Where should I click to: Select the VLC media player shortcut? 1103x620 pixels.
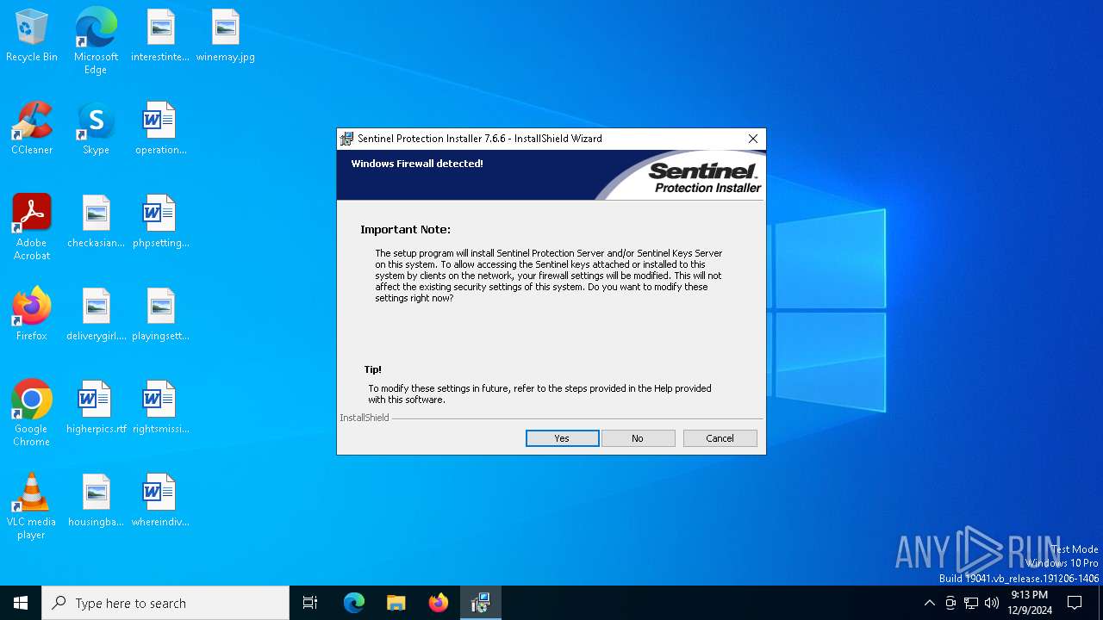tap(32, 506)
